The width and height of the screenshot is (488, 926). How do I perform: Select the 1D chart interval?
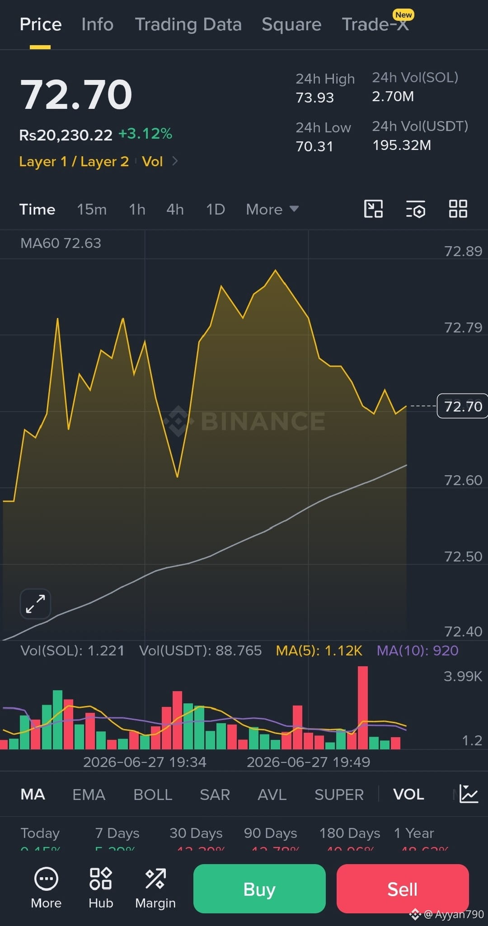coord(216,210)
